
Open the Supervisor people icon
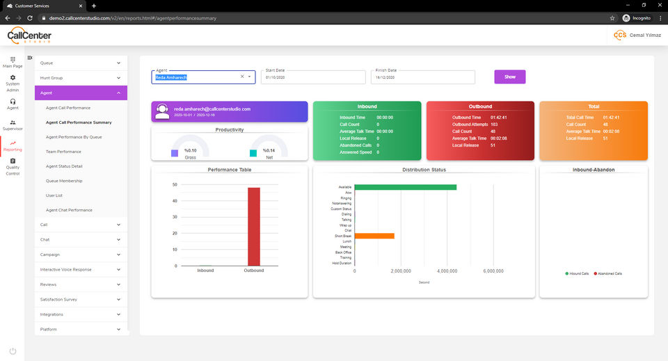coord(13,122)
